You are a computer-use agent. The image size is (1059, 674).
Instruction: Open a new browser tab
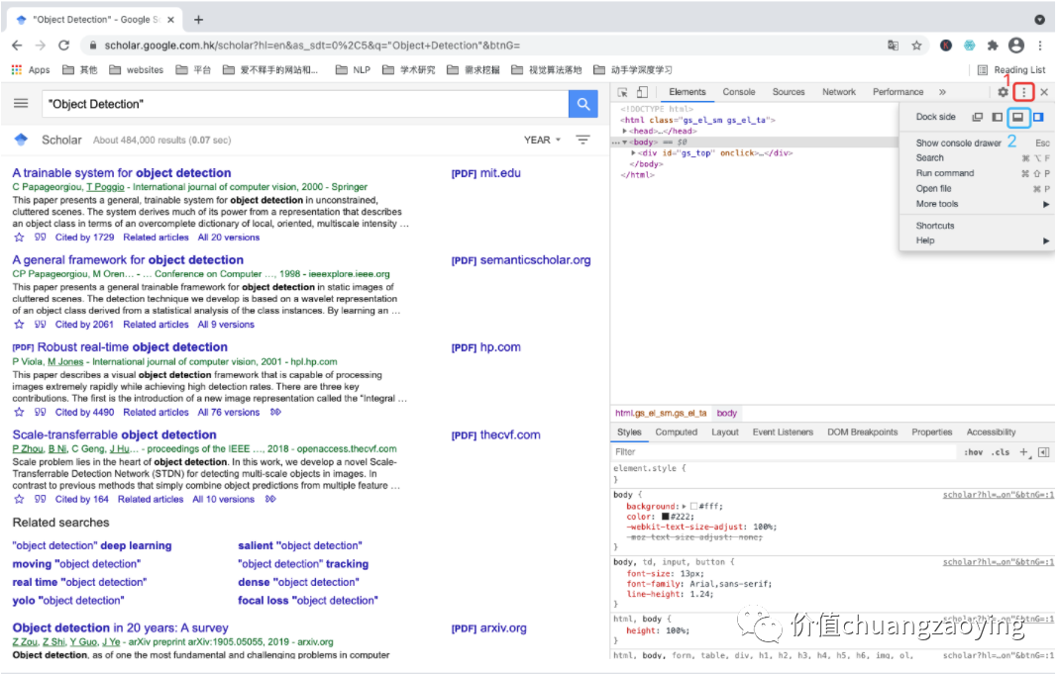(x=198, y=20)
